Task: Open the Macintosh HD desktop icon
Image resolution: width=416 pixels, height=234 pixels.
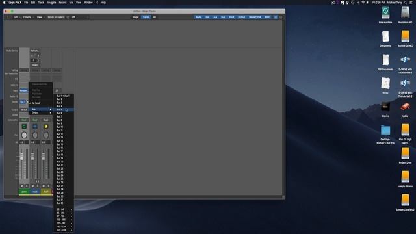Action: click(405, 13)
